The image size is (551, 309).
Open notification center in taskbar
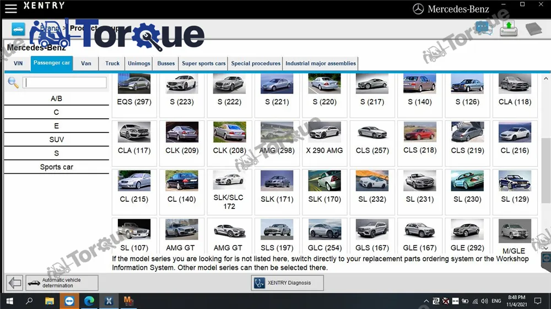[538, 301]
